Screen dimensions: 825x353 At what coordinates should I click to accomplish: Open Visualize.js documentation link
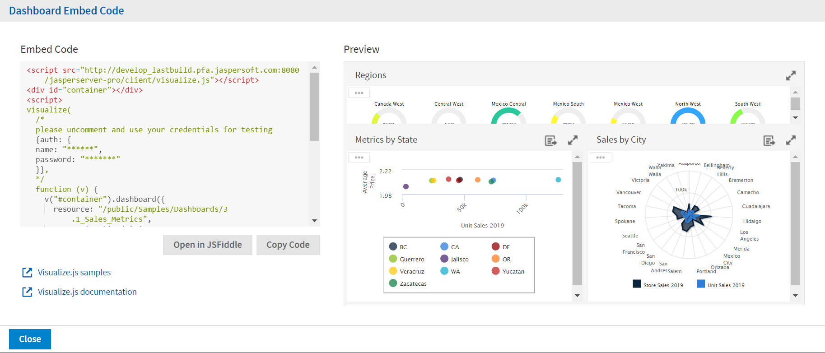coord(87,292)
